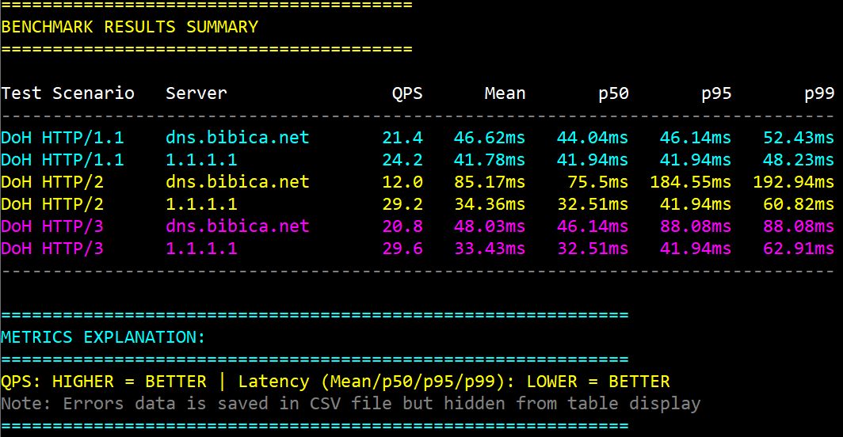Click DoH HTTP/3 label in dns.bibica.net row
This screenshot has width=843, height=437.
(x=52, y=226)
